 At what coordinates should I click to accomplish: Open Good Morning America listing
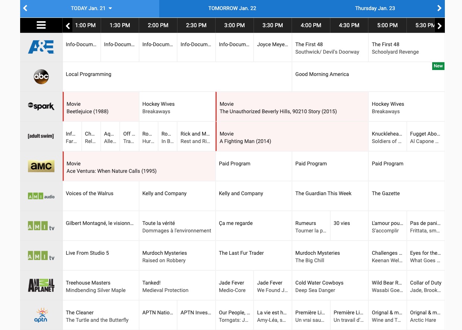[368, 77]
